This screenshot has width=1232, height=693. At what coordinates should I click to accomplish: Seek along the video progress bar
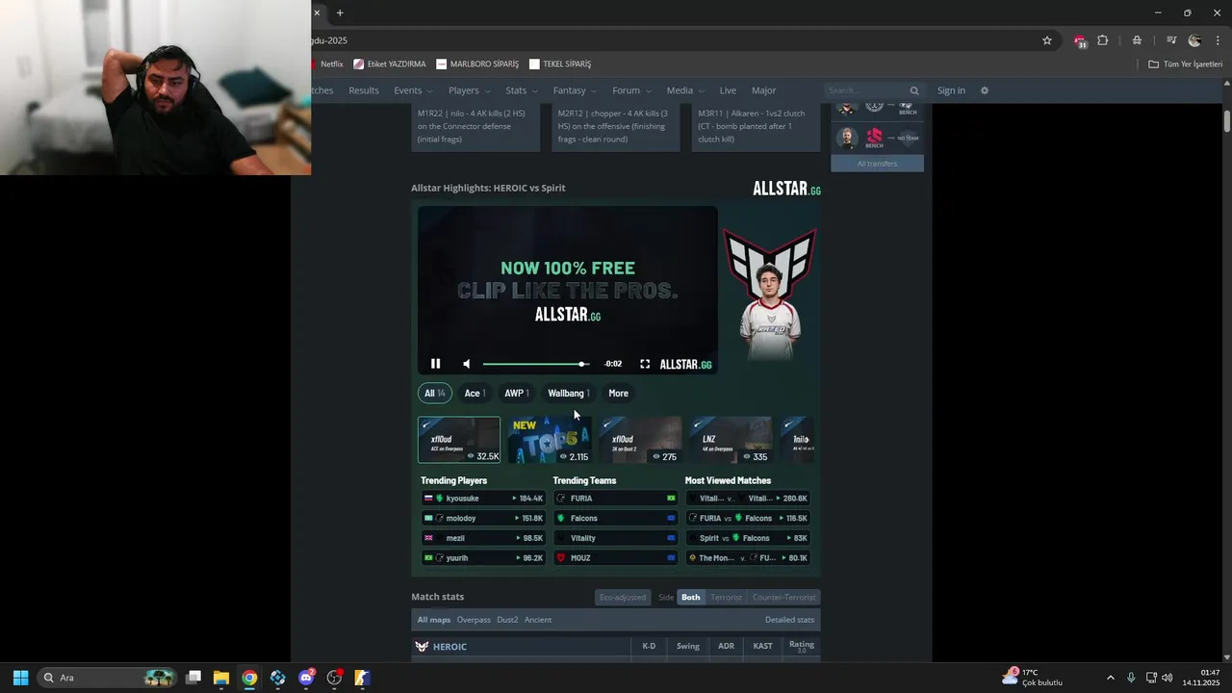[536, 364]
